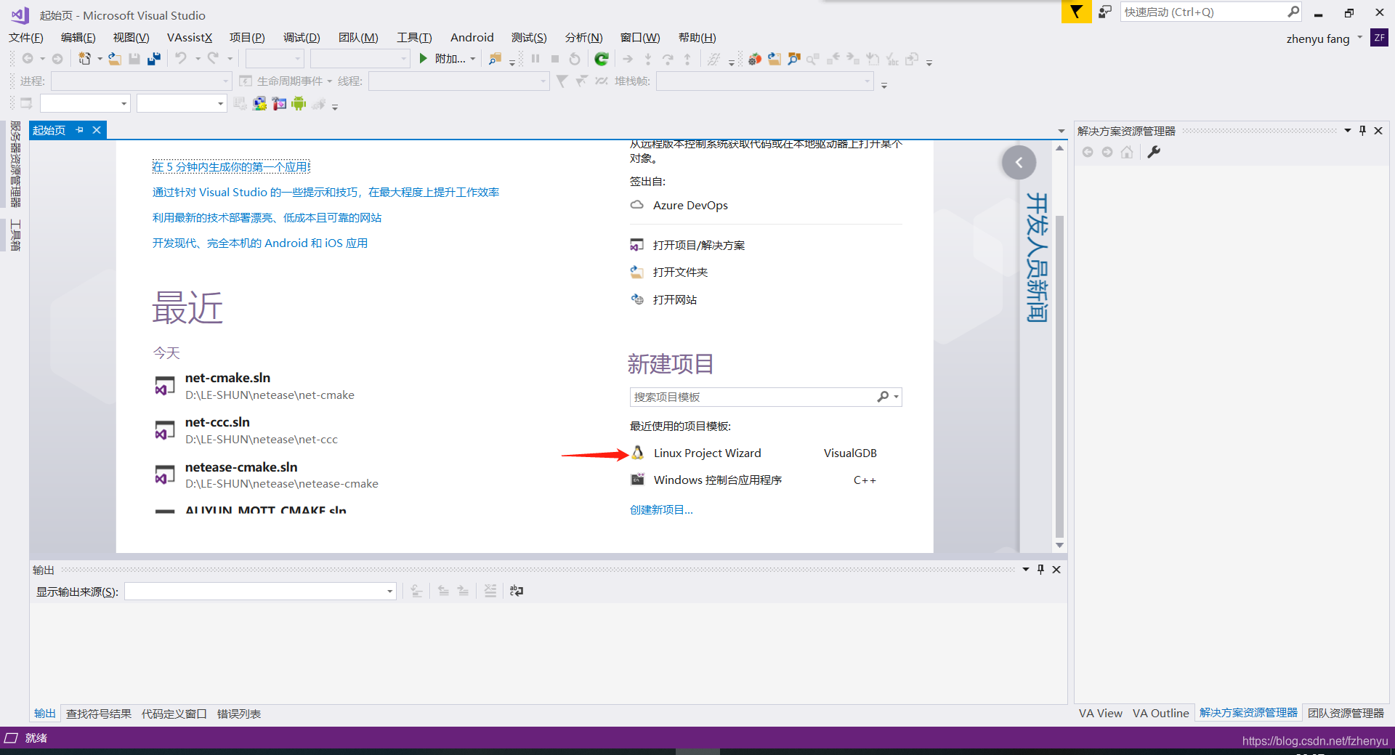Click the Android device manager icon
Image resolution: width=1395 pixels, height=755 pixels.
tap(299, 104)
